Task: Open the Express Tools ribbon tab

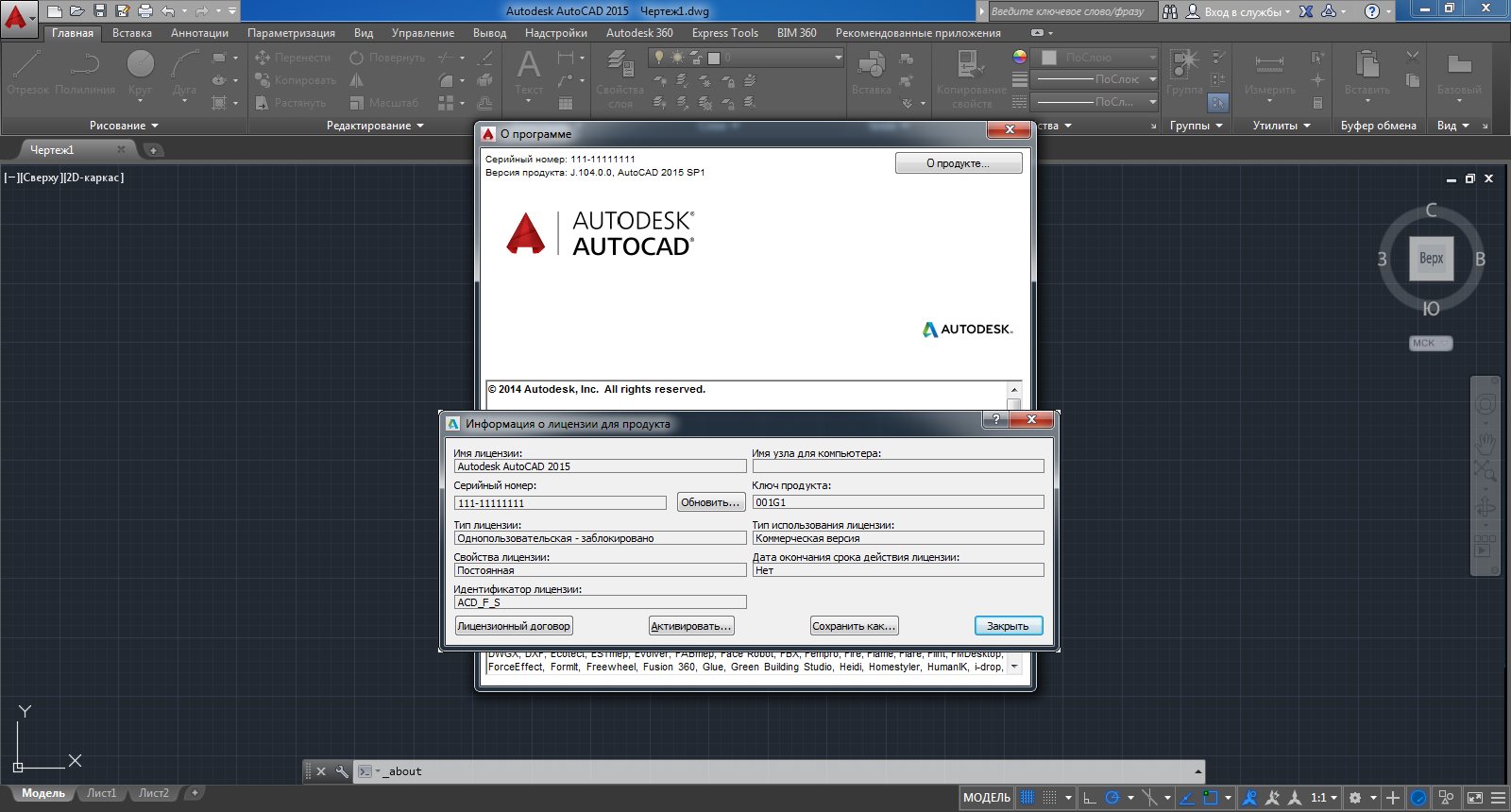Action: 724,33
